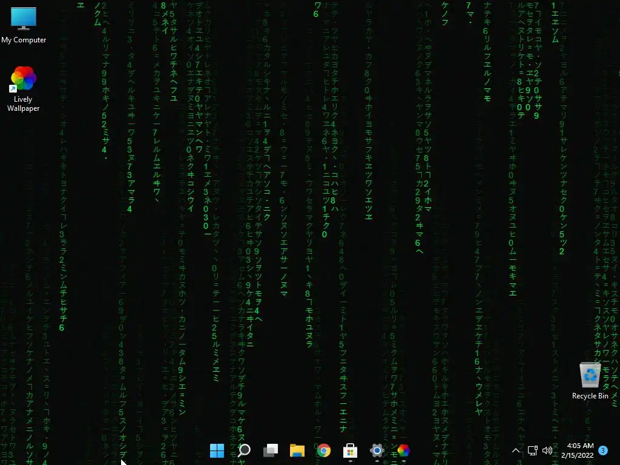Open File Explorer from the taskbar
This screenshot has width=620, height=465.
tap(297, 450)
